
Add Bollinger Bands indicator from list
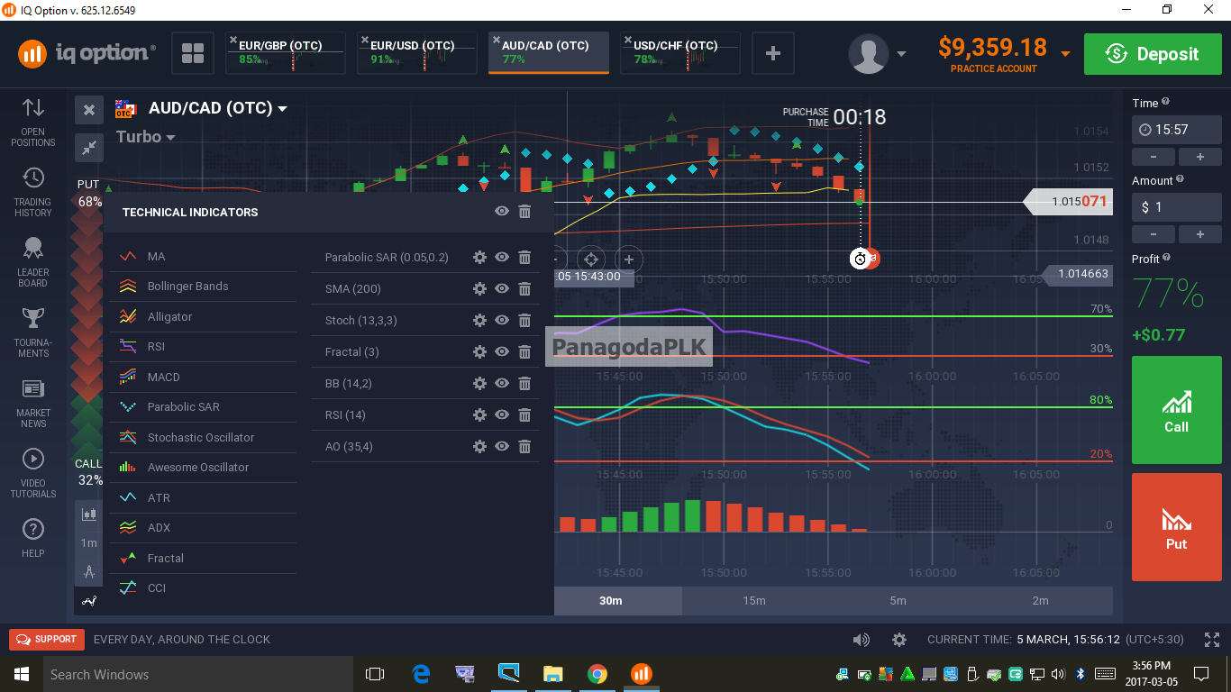203,287
